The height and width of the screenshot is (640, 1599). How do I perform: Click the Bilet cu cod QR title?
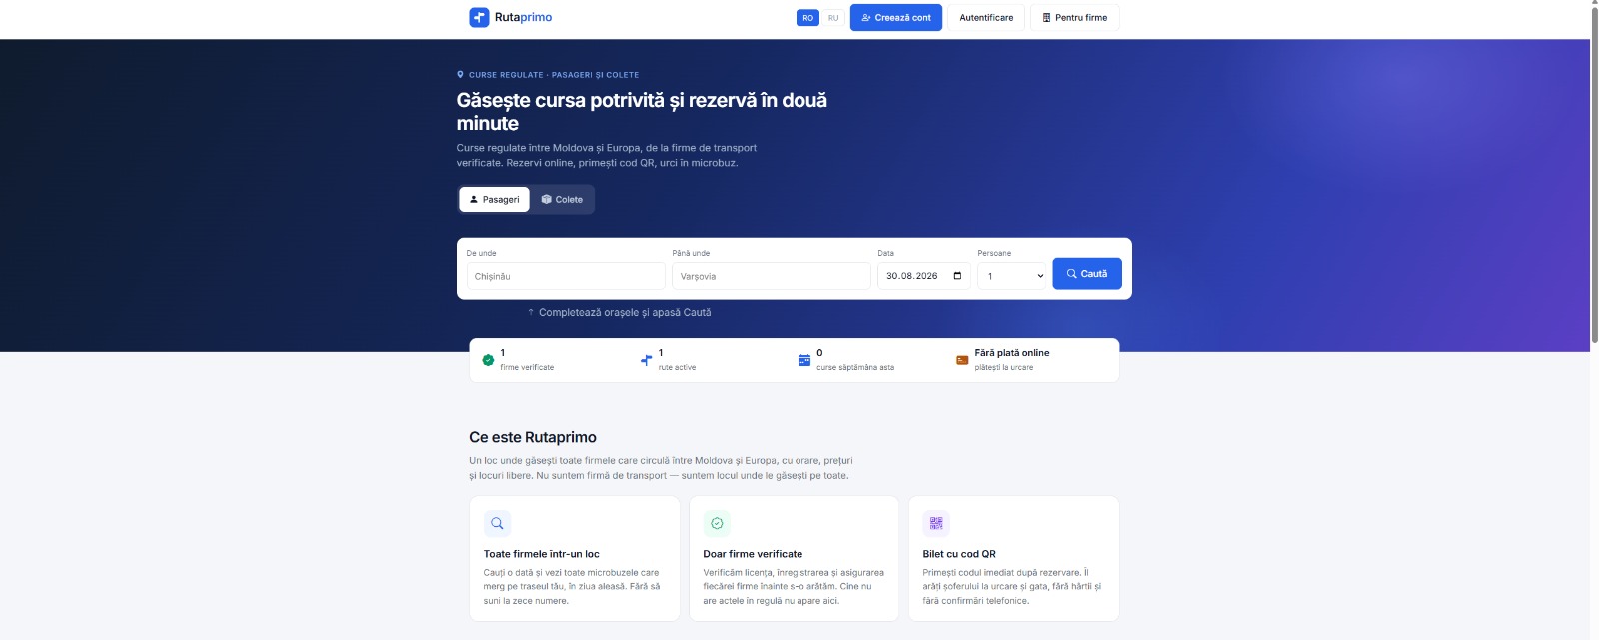pos(959,554)
